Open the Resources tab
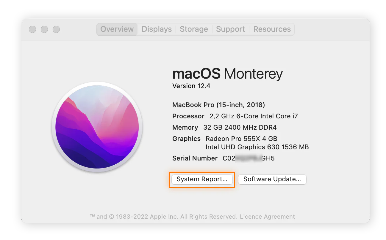 click(x=271, y=29)
